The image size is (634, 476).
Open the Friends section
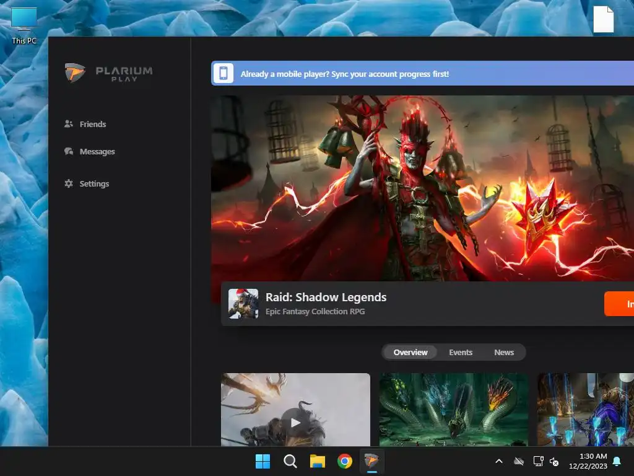(85, 124)
